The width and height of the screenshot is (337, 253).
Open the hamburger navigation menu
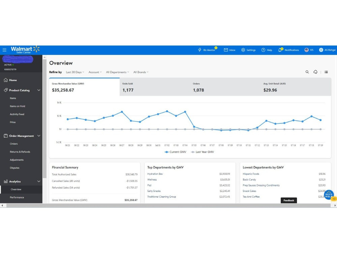(x=4, y=50)
